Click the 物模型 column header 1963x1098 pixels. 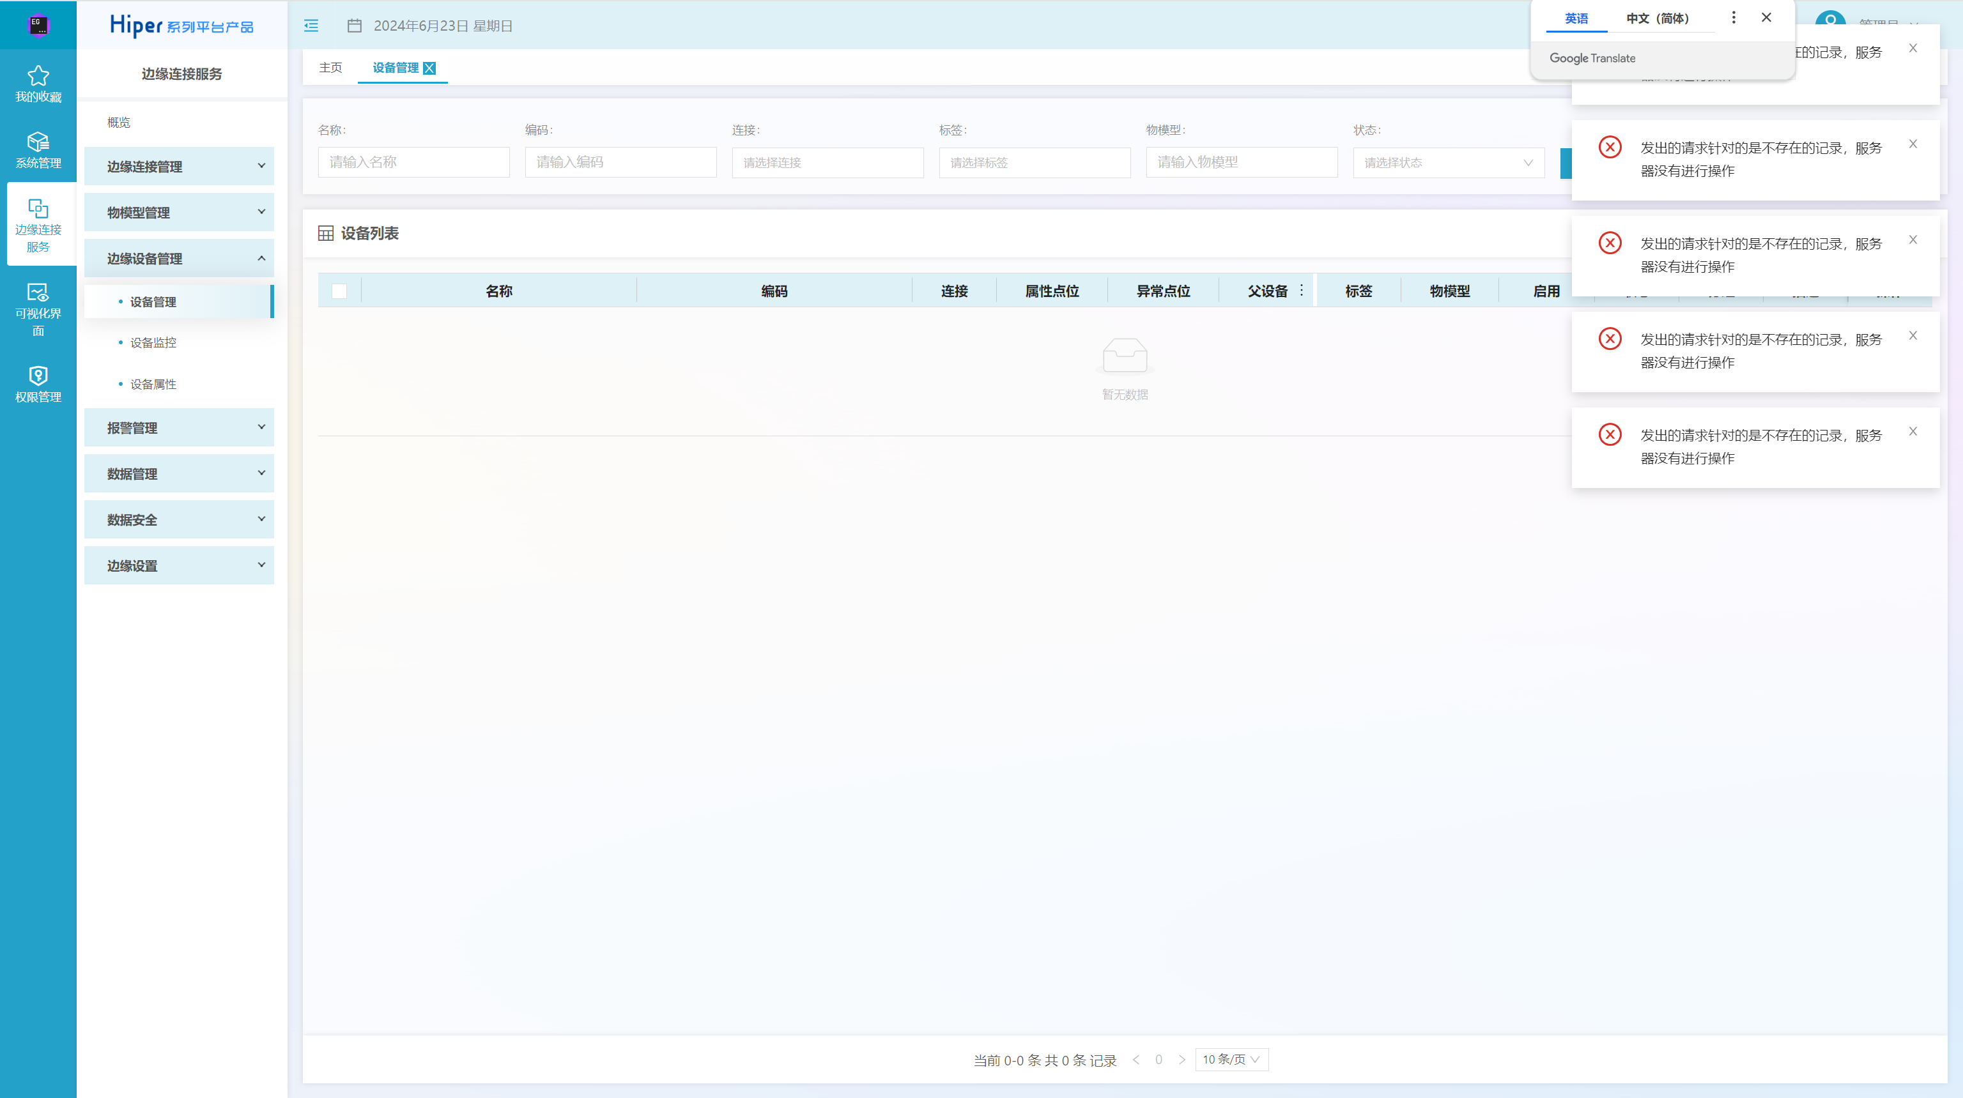(1449, 291)
